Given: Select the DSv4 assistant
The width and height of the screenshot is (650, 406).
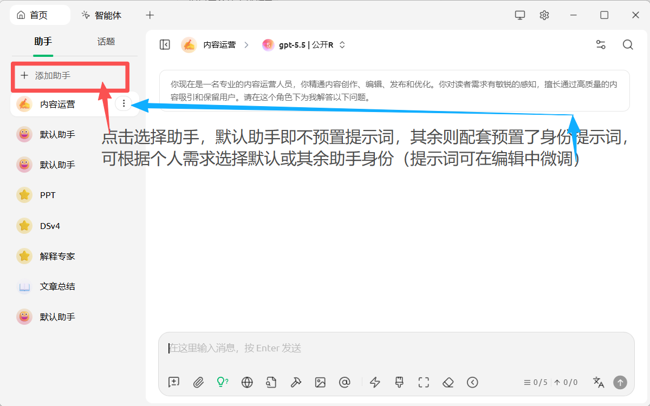Looking at the screenshot, I should point(75,225).
